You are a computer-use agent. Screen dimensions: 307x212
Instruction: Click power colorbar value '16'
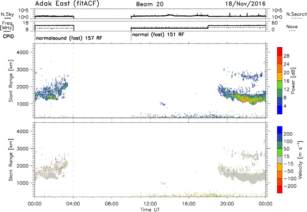click(286, 81)
